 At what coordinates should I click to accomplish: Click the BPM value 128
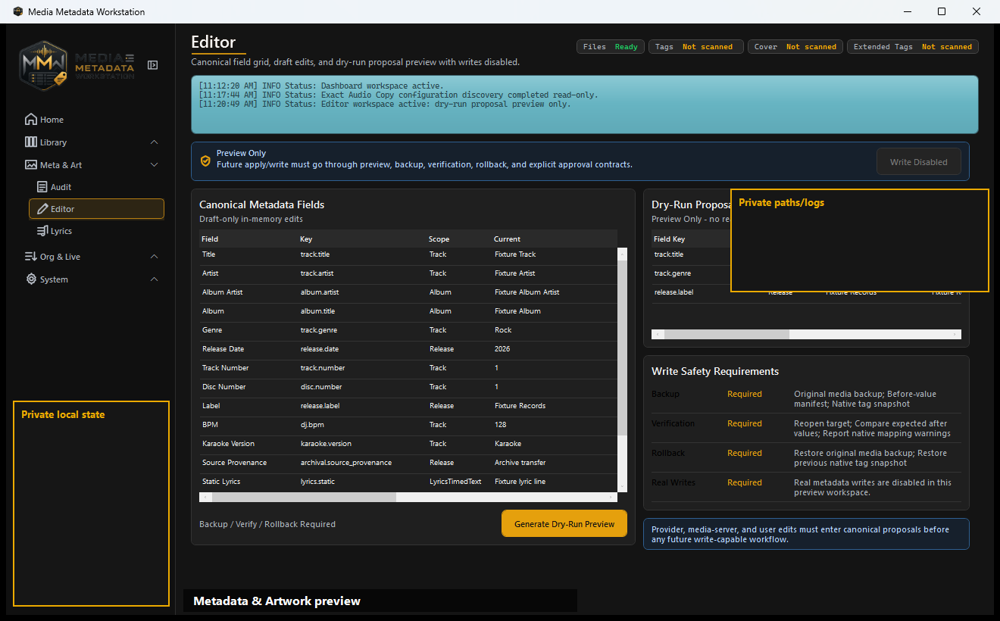click(501, 425)
